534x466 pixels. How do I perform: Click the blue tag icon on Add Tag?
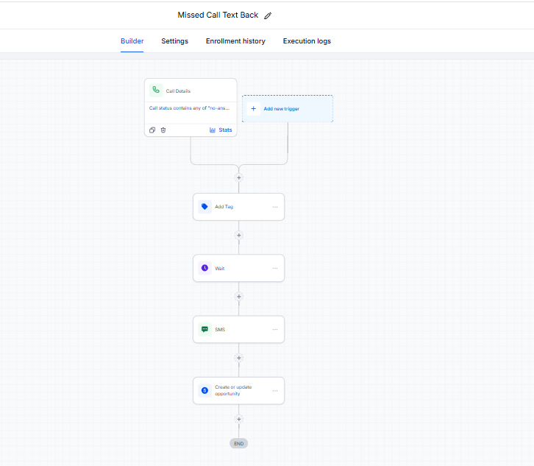[x=204, y=207]
